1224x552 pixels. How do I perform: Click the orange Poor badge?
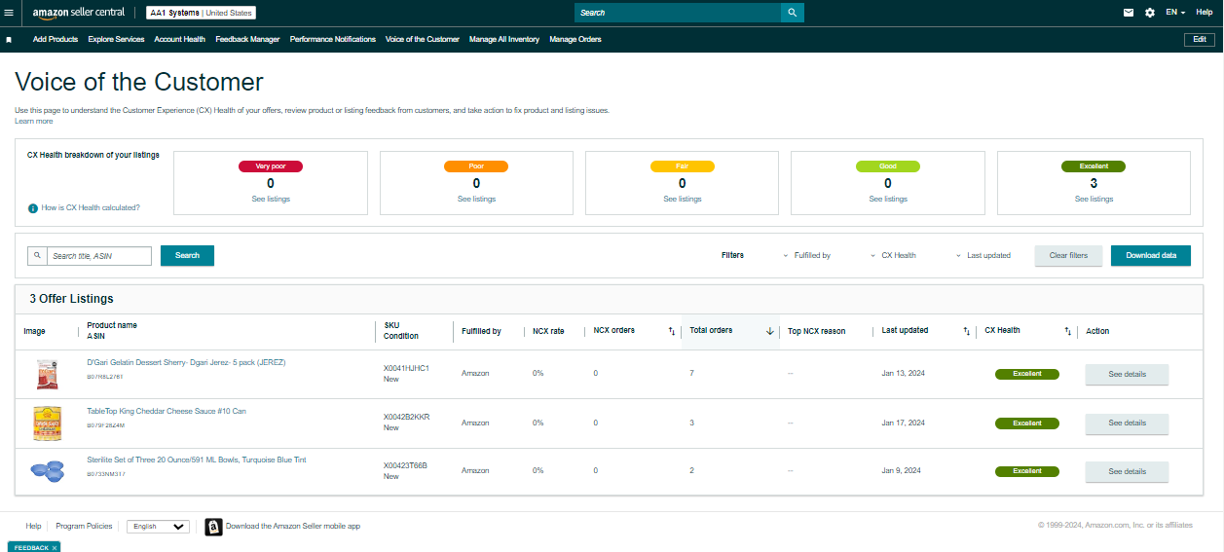tap(476, 166)
